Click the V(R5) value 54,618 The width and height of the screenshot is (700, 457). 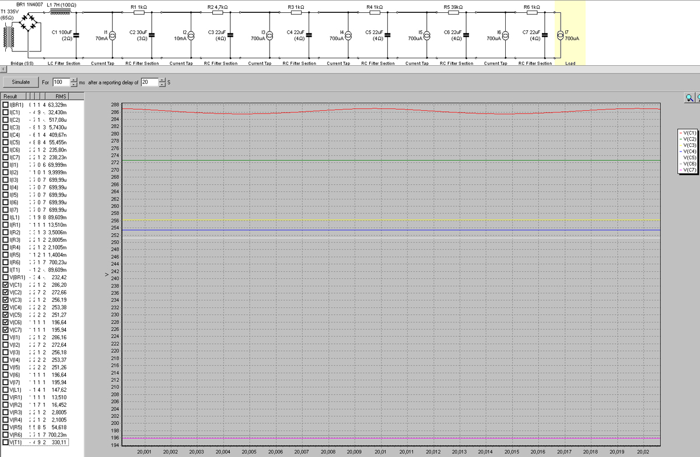click(59, 428)
